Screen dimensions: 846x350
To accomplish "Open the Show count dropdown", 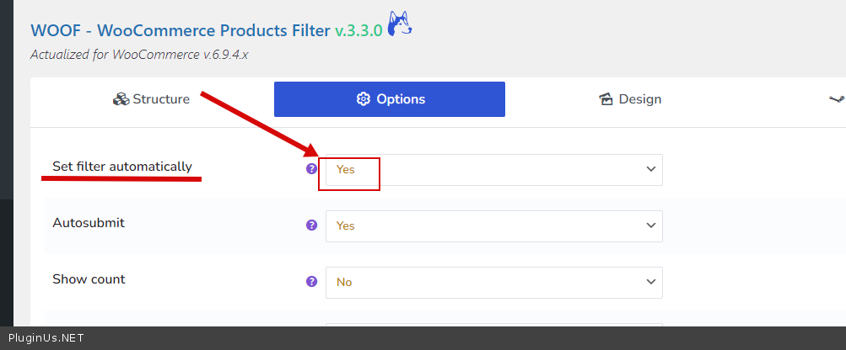I will (x=493, y=282).
